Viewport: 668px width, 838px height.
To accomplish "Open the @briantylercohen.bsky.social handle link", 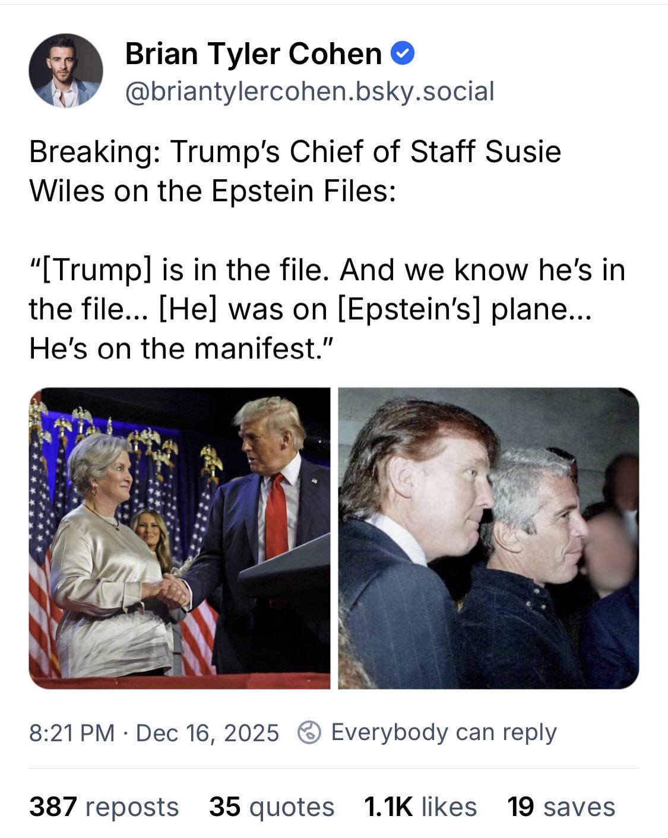I will coord(309,91).
